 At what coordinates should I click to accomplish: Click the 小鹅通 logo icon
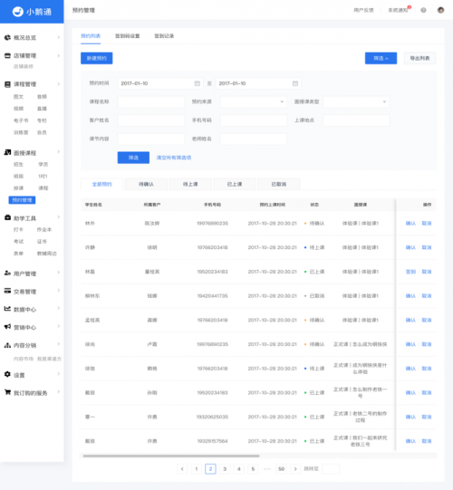coord(18,12)
